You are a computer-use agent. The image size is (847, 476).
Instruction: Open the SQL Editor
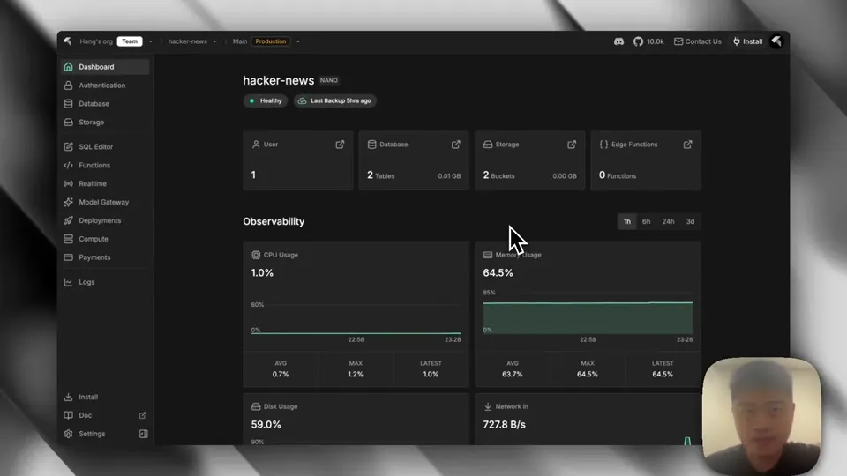pos(105,147)
